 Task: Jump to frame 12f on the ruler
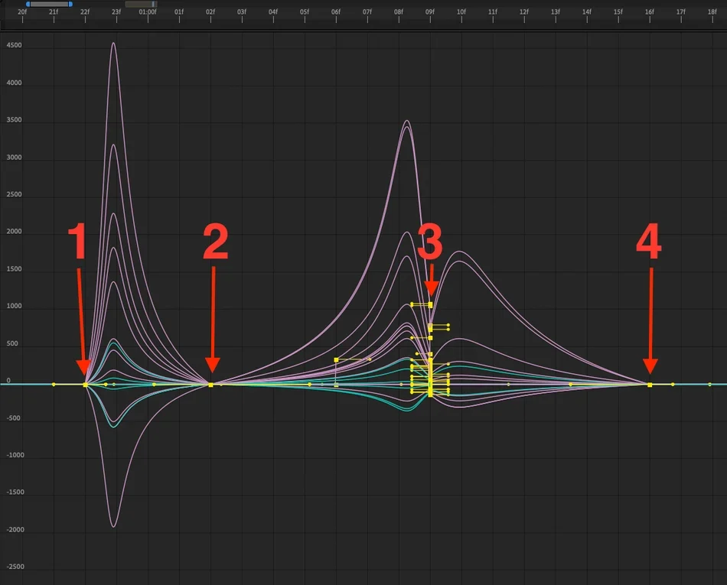[x=524, y=12]
